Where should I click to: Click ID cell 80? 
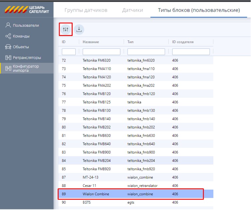click(64, 127)
